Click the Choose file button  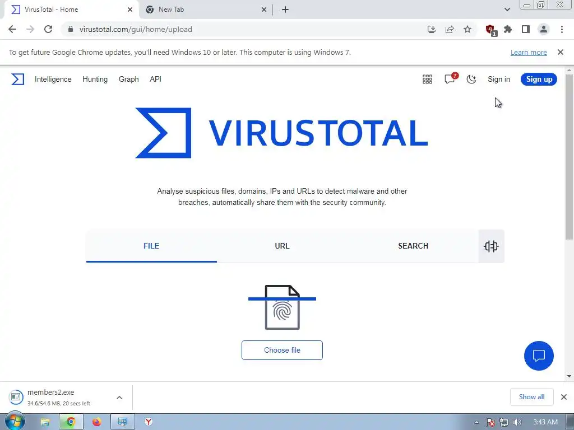[x=283, y=350]
